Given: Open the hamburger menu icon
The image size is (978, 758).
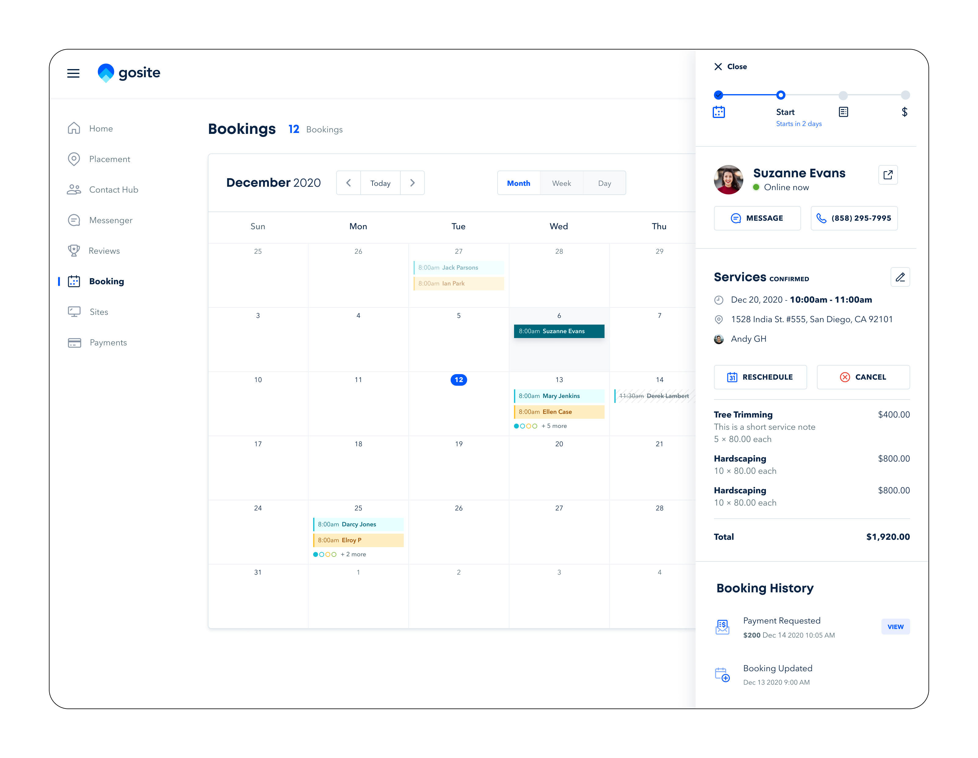Looking at the screenshot, I should pyautogui.click(x=73, y=73).
